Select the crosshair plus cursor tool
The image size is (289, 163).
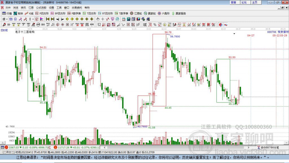(x=103, y=19)
